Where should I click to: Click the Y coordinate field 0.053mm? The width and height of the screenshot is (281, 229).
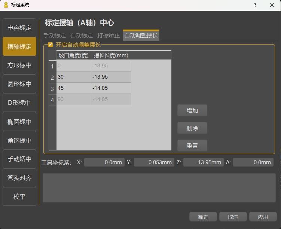coord(154,162)
